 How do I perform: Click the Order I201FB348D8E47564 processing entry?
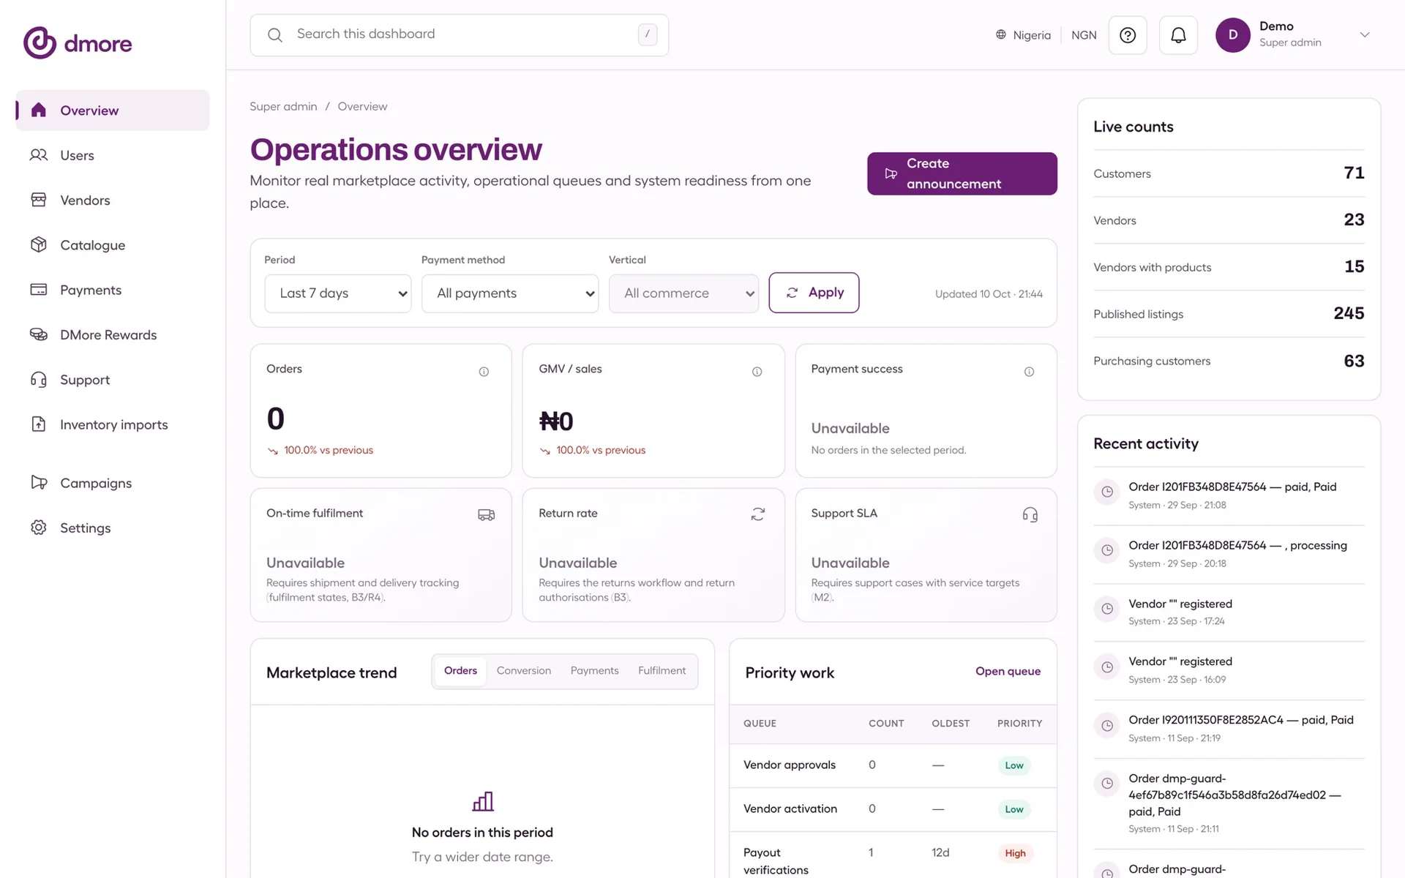tap(1229, 554)
